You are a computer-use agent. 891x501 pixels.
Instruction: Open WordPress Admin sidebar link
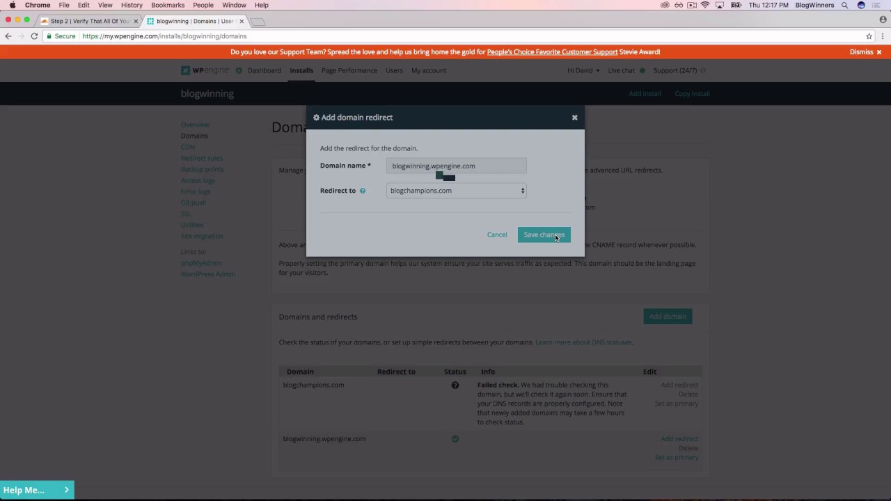[x=208, y=274]
